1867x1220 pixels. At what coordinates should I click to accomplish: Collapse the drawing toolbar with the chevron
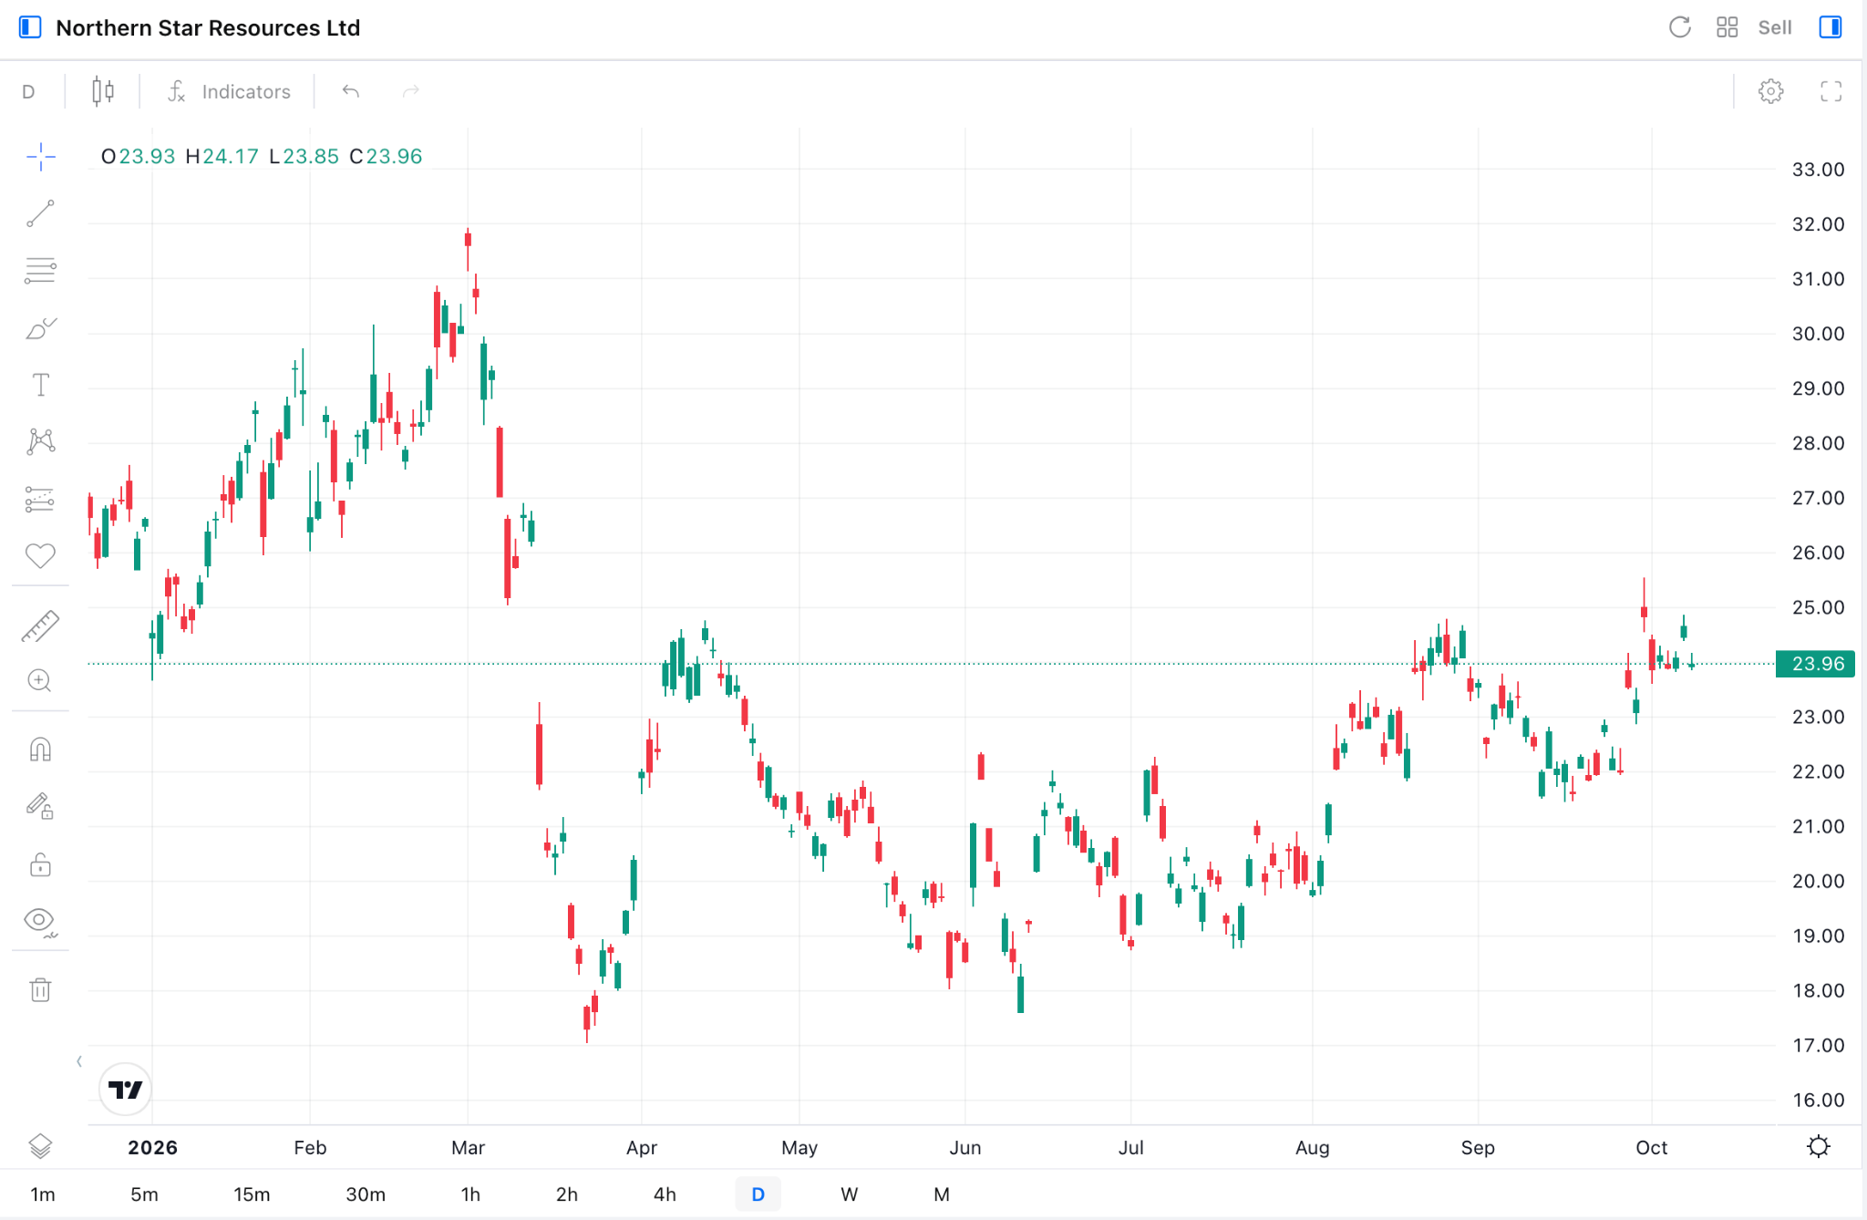(x=79, y=1060)
